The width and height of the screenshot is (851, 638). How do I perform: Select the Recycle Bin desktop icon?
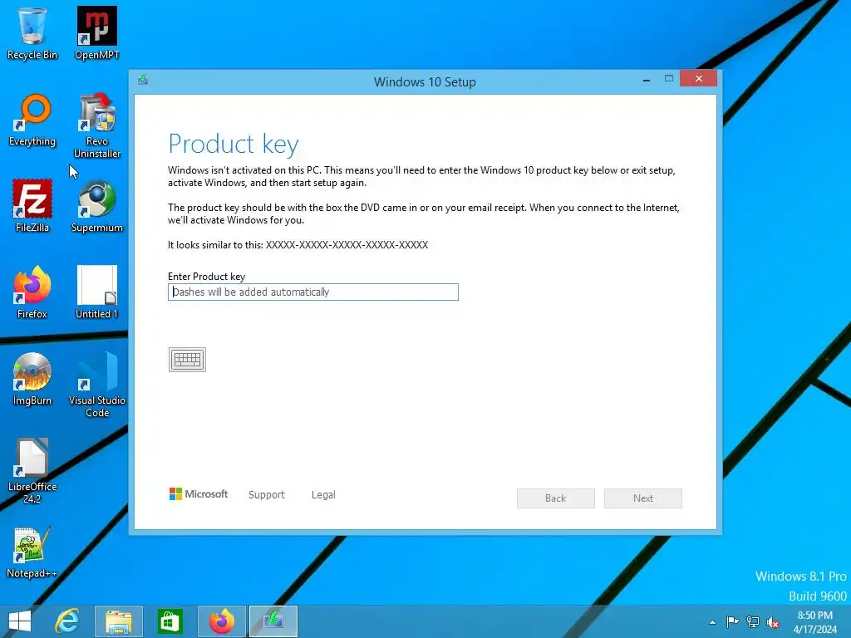click(32, 33)
